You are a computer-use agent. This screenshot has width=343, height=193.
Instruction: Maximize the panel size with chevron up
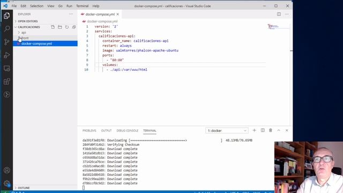279,130
